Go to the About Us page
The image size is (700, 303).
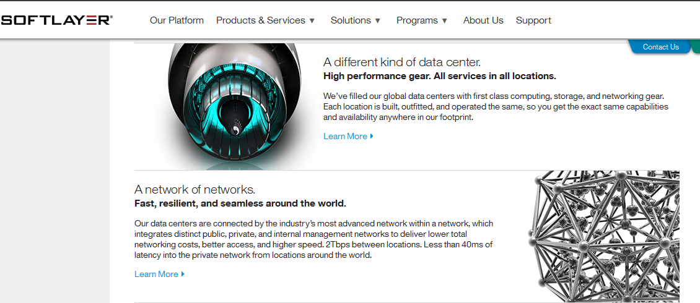click(x=483, y=20)
